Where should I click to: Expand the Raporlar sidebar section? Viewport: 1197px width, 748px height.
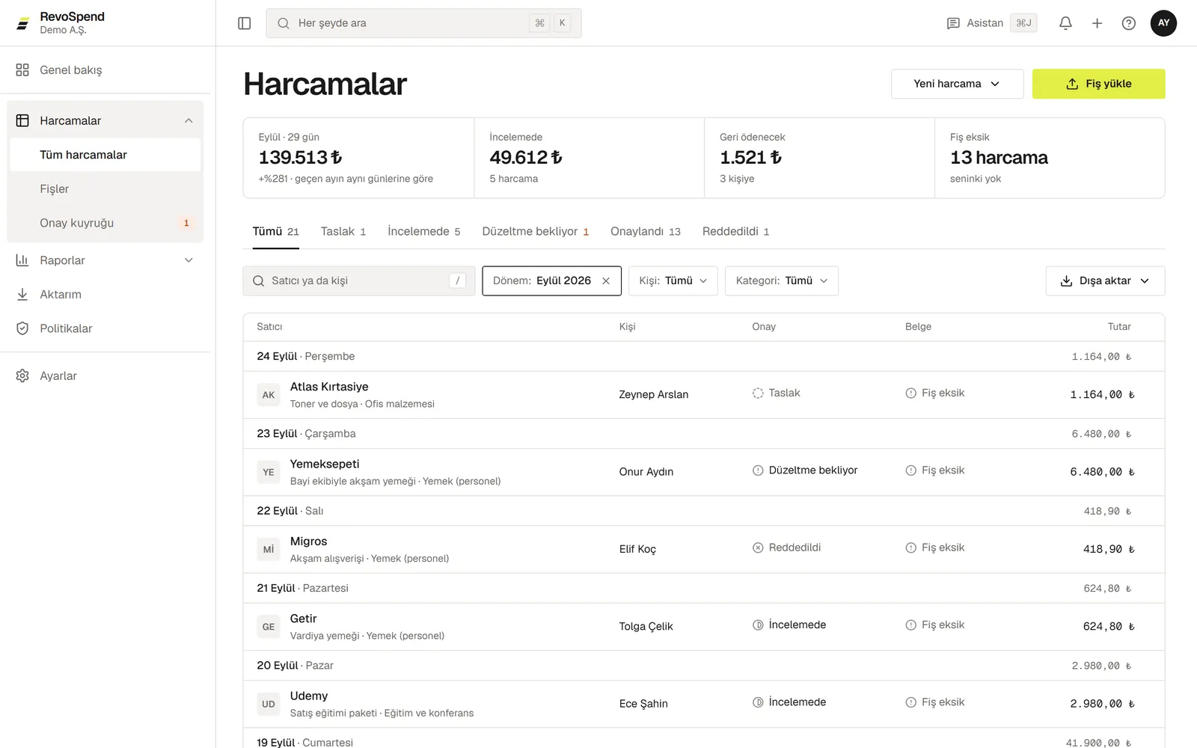pos(189,260)
